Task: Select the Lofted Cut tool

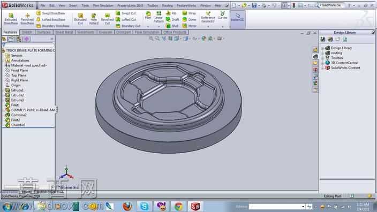Action: (126, 19)
